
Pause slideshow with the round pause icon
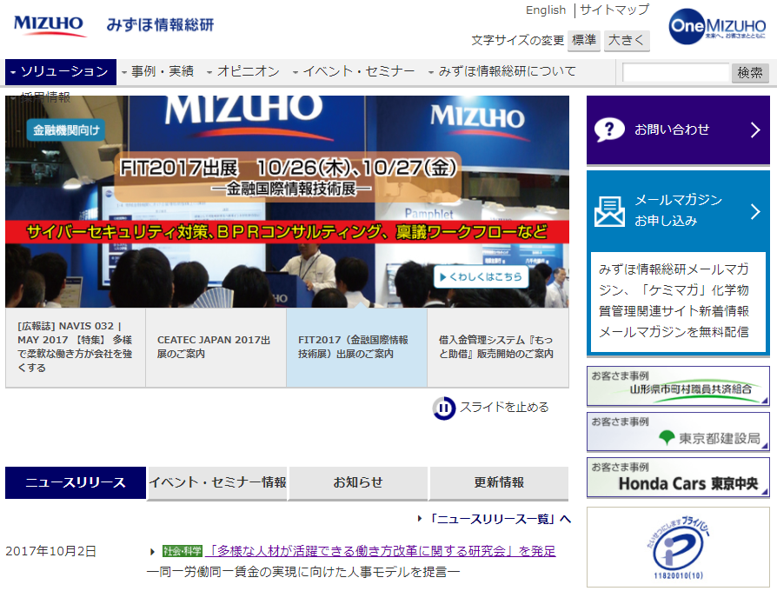coord(443,408)
